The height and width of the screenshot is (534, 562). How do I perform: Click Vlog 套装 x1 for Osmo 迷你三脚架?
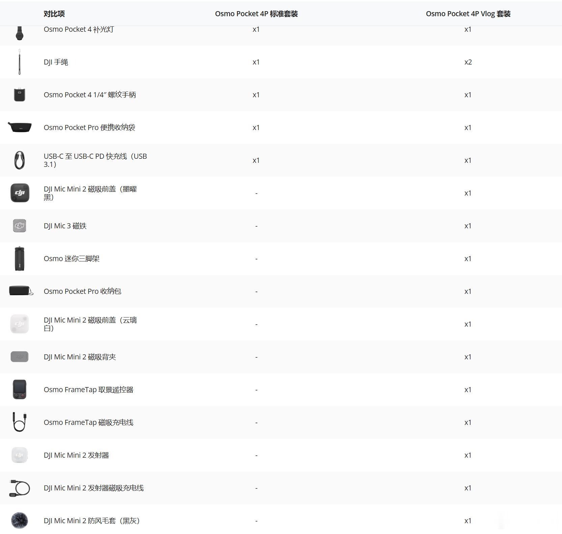468,259
